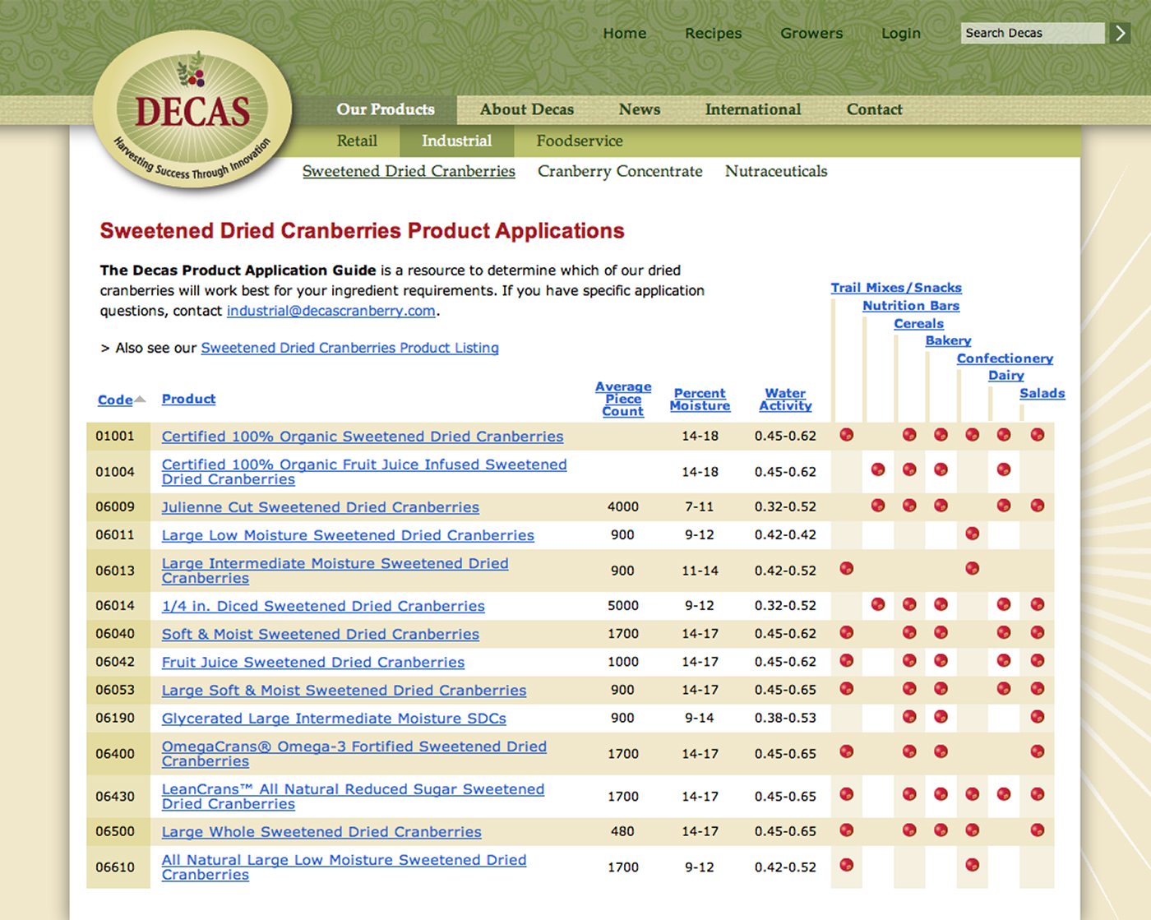Open OmegaCrans Omega-3 Fortified product link

click(354, 753)
